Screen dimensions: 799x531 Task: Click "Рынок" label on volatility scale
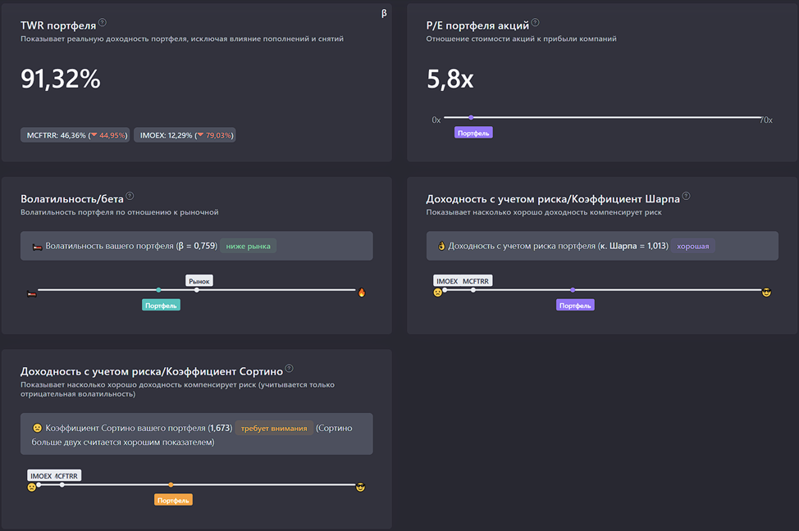tap(199, 281)
